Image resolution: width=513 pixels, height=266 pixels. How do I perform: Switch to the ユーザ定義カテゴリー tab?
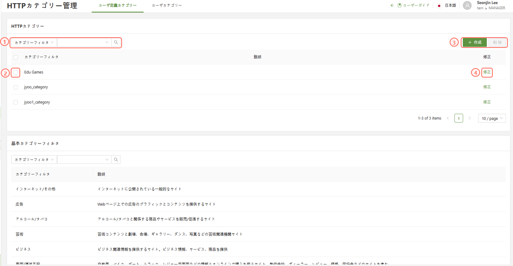click(117, 6)
